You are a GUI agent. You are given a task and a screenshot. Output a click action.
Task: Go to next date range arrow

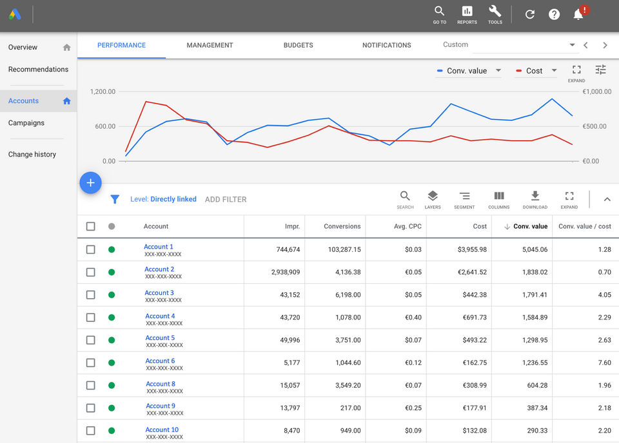[x=605, y=45]
